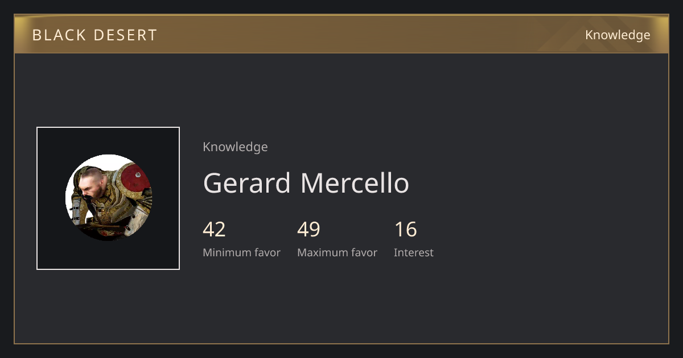Click the minimum favor value 42
The width and height of the screenshot is (683, 358).
[214, 230]
